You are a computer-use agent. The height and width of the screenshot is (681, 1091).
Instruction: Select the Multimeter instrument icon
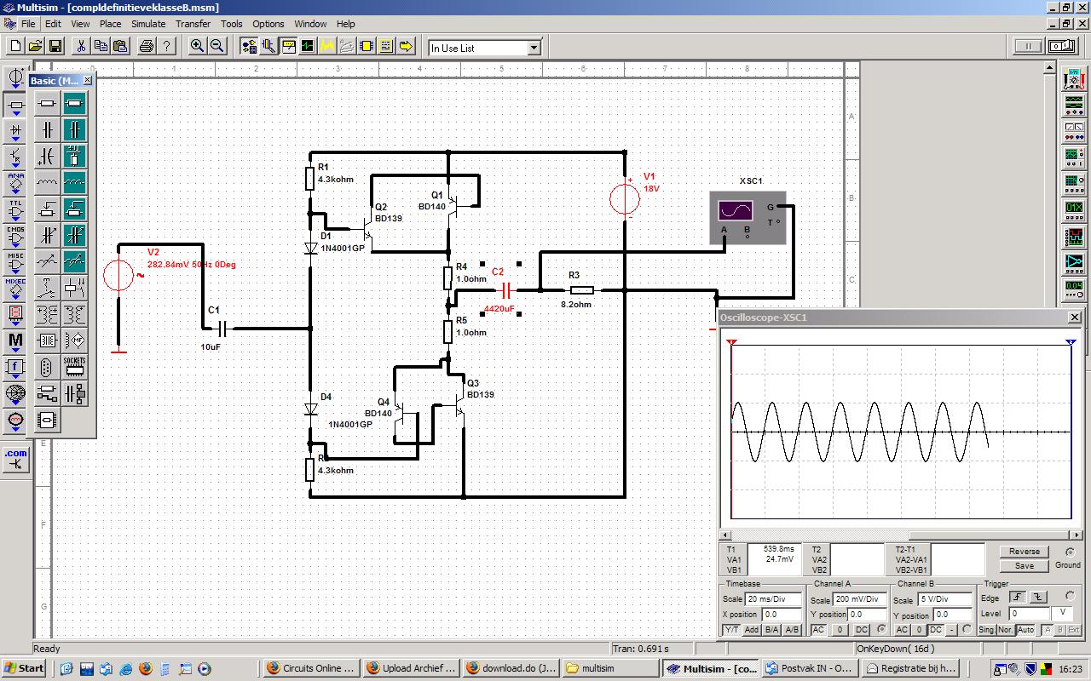(x=1073, y=80)
